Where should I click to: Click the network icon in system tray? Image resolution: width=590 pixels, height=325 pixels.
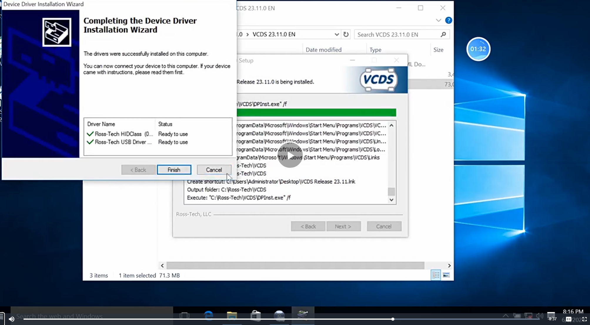coord(528,316)
